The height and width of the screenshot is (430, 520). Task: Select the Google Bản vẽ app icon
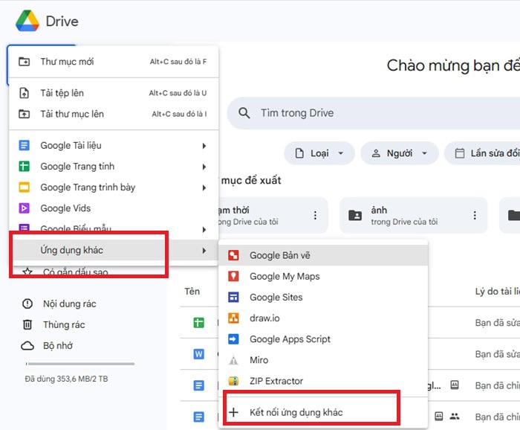coord(233,255)
